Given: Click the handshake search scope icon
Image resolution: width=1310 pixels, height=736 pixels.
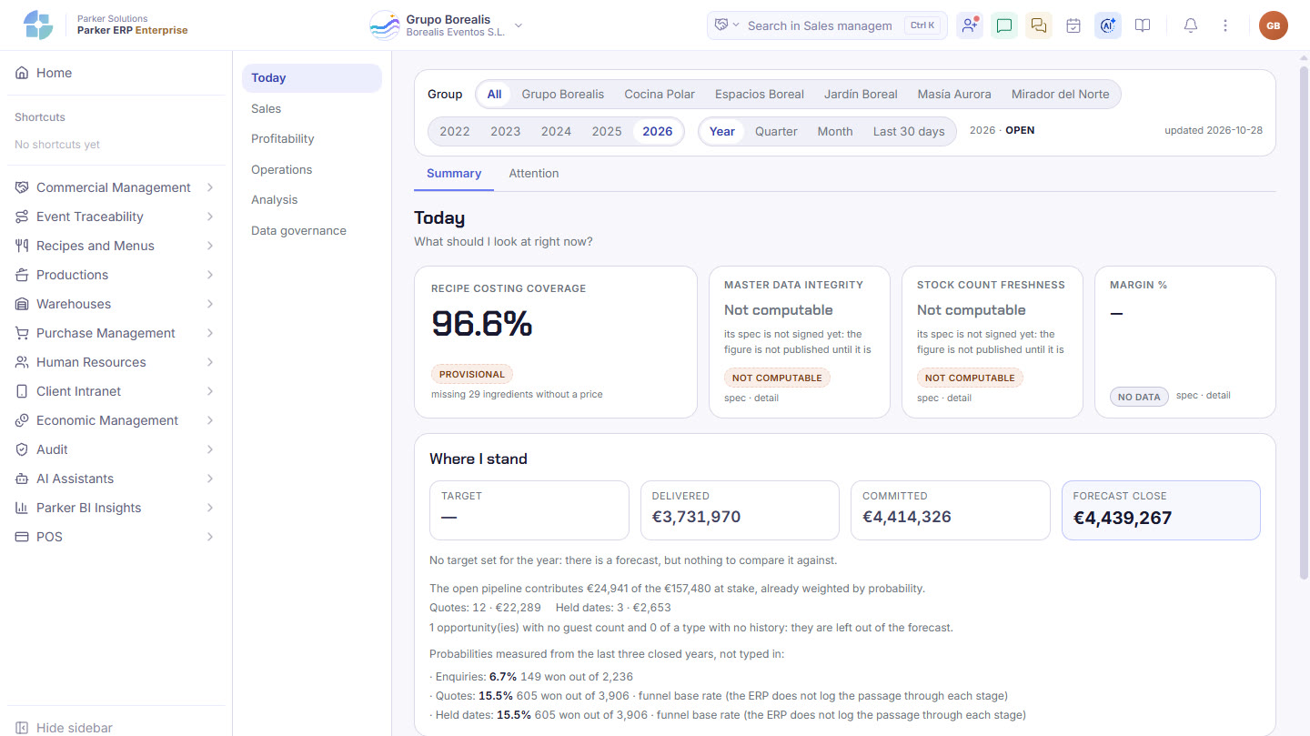Looking at the screenshot, I should click(x=721, y=25).
